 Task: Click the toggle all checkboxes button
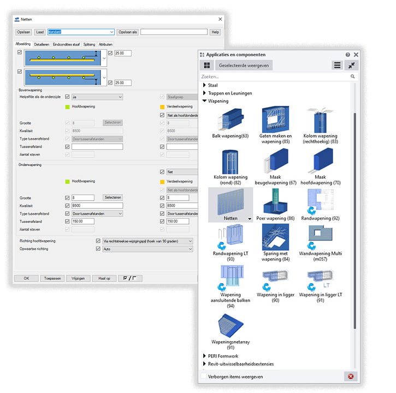click(130, 278)
